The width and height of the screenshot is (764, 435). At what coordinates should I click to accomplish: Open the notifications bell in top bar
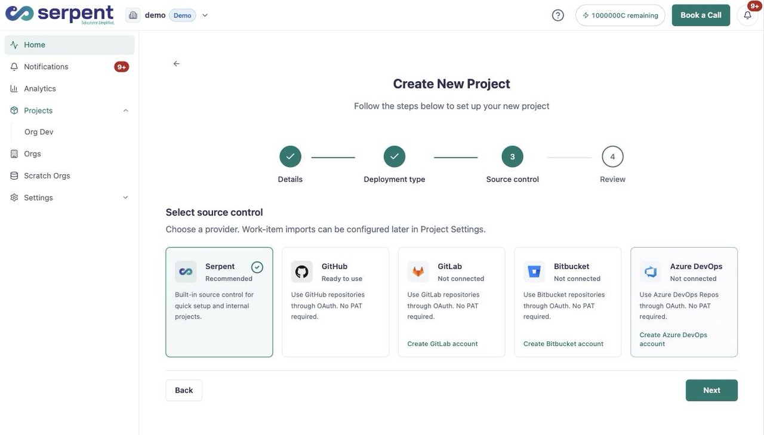pos(747,15)
